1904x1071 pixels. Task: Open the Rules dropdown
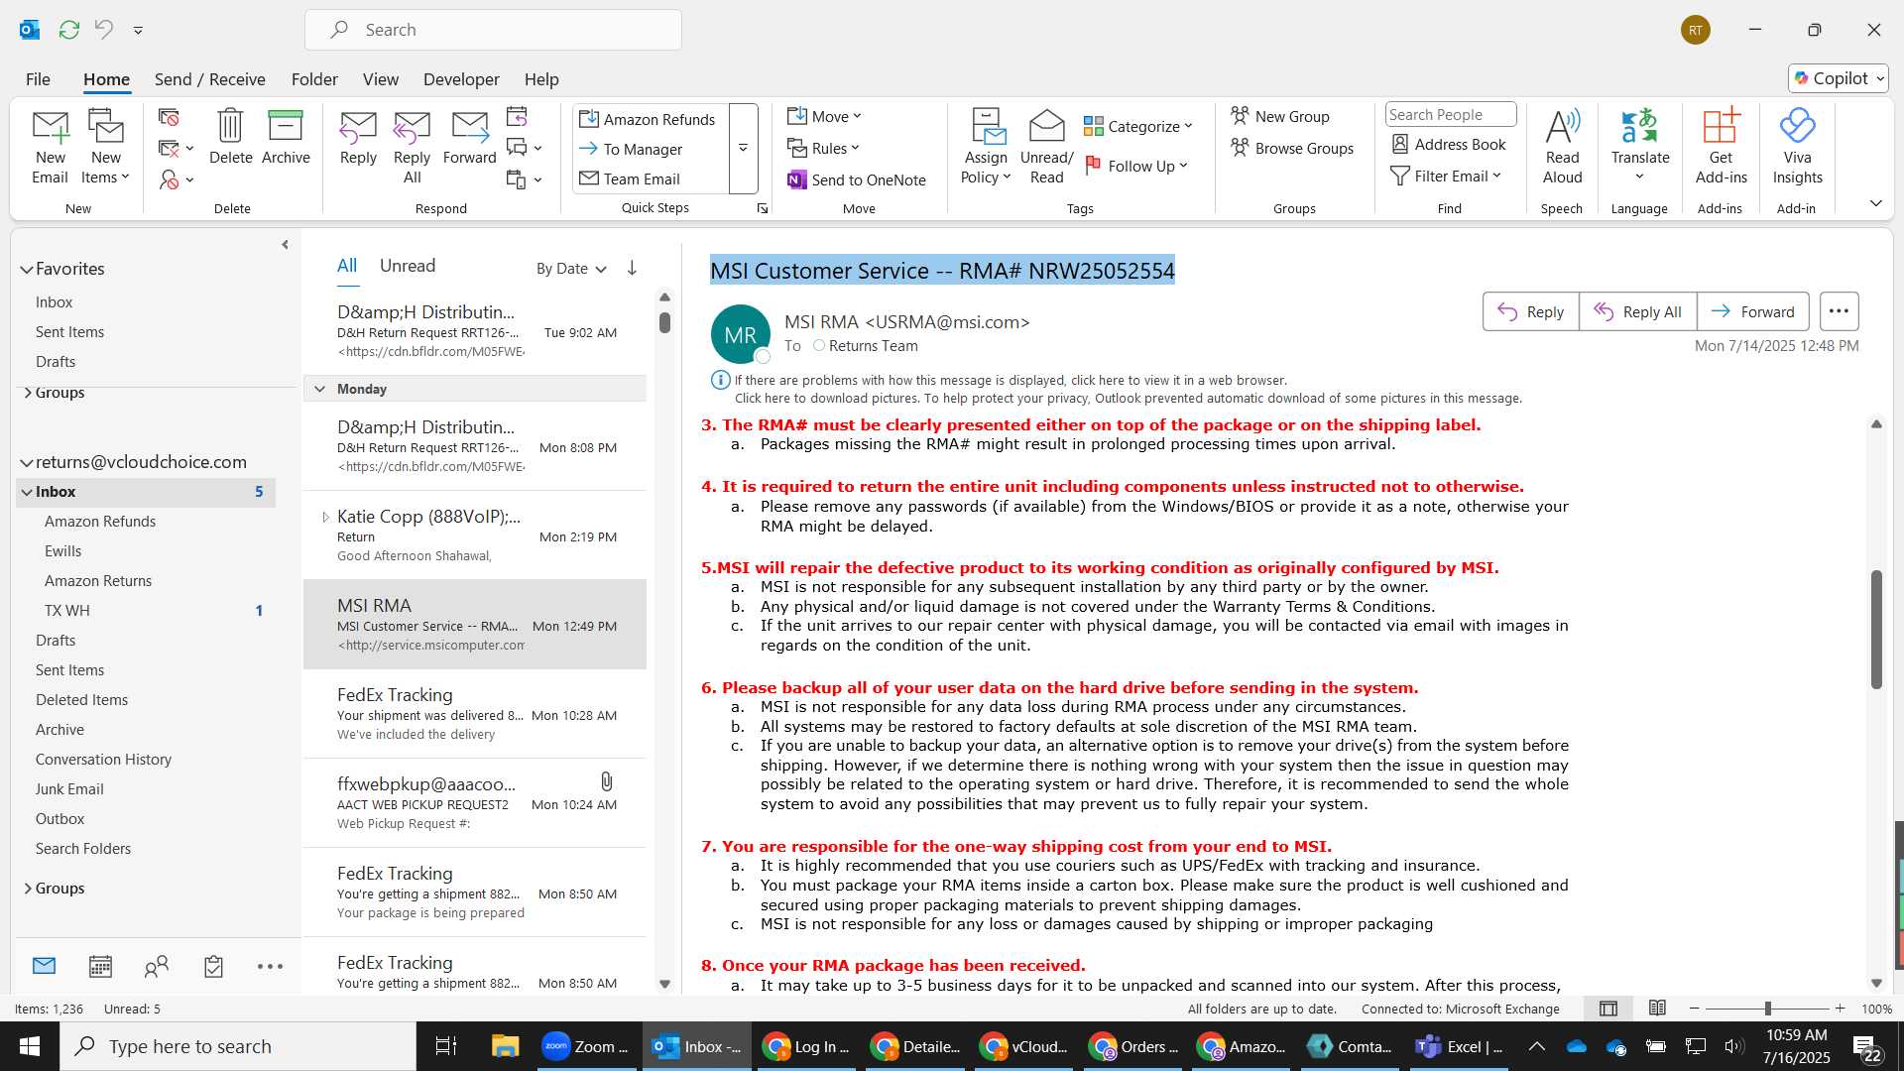pos(824,149)
